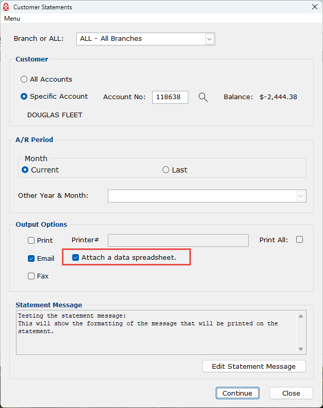Click the Account No input field
The width and height of the screenshot is (323, 408).
pyautogui.click(x=170, y=97)
